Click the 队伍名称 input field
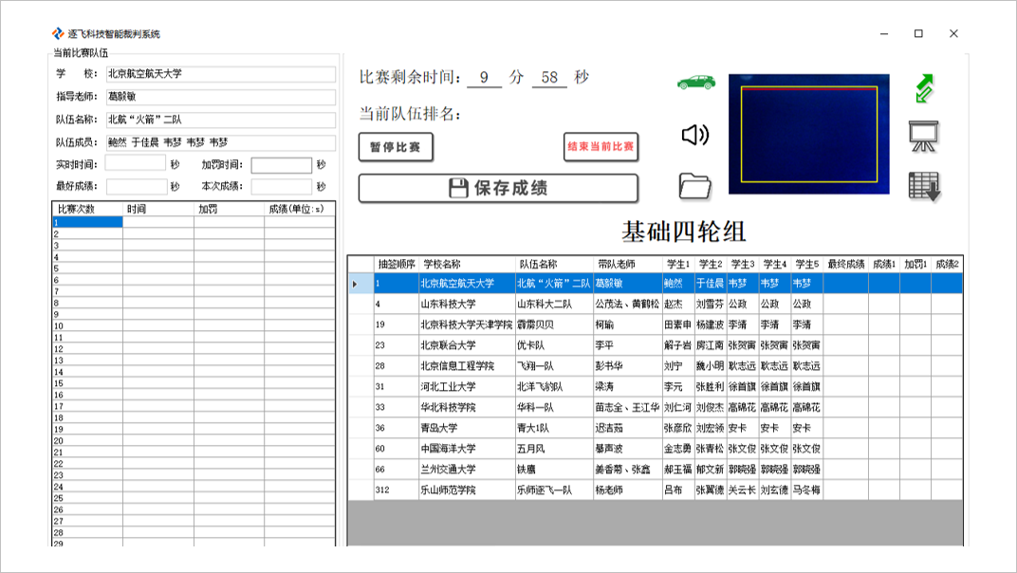Viewport: 1017px width, 573px height. pos(220,120)
